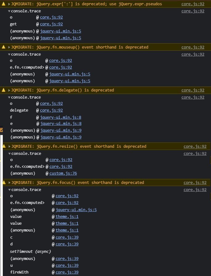
Task: Click warning icon next to mouseup() deprecation
Action: click(3, 47)
